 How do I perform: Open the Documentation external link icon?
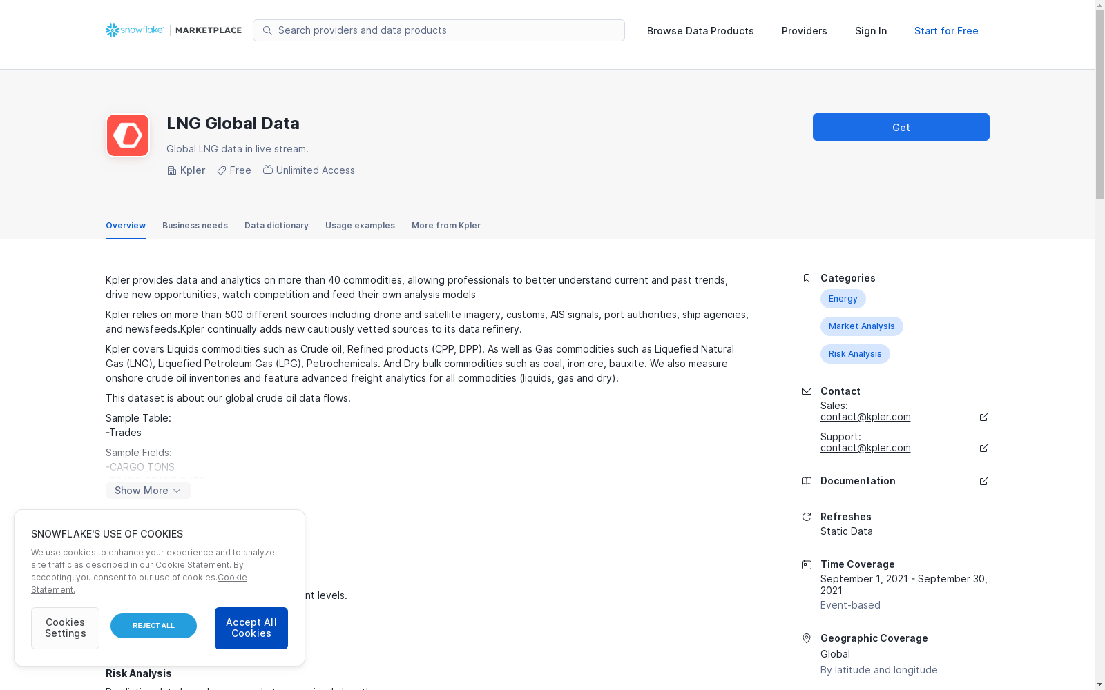tap(984, 481)
